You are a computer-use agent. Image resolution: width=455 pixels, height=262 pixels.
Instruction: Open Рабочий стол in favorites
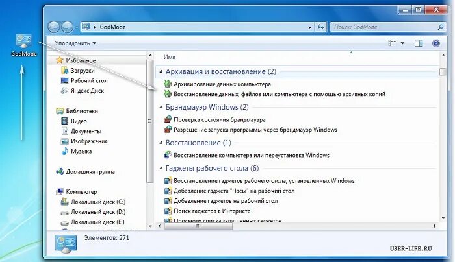(89, 81)
